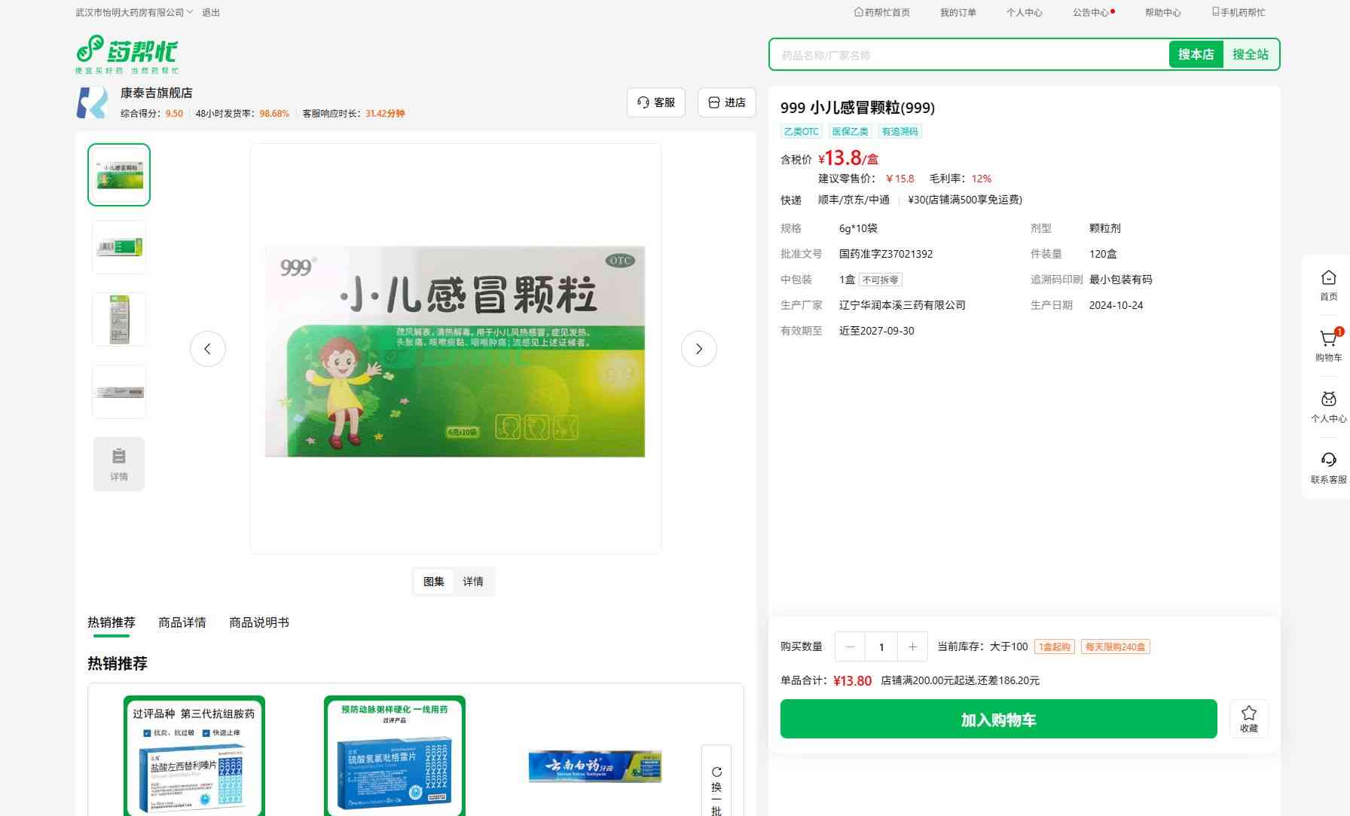This screenshot has height=816, width=1350.
Task: Click the 药帮忙 logo
Action: point(127,54)
